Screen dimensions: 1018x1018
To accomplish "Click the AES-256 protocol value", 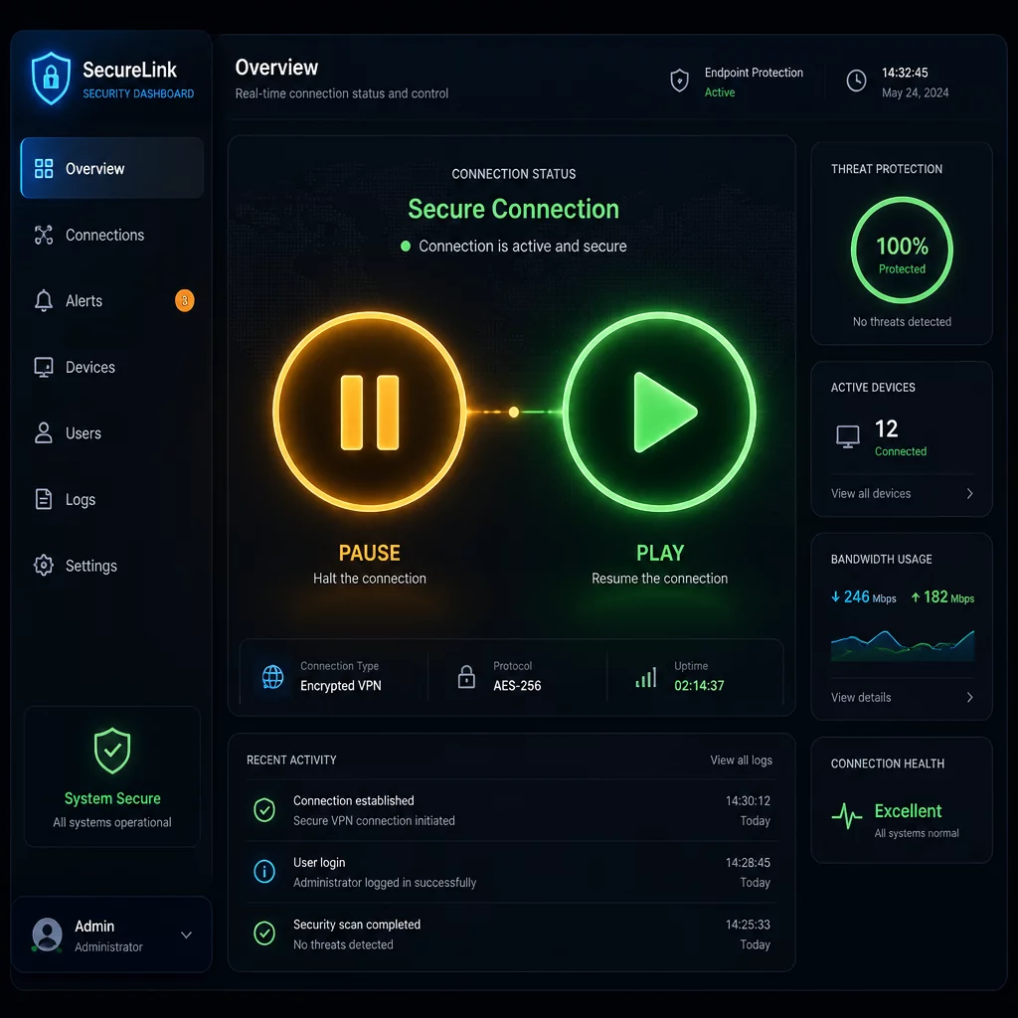I will pos(517,686).
